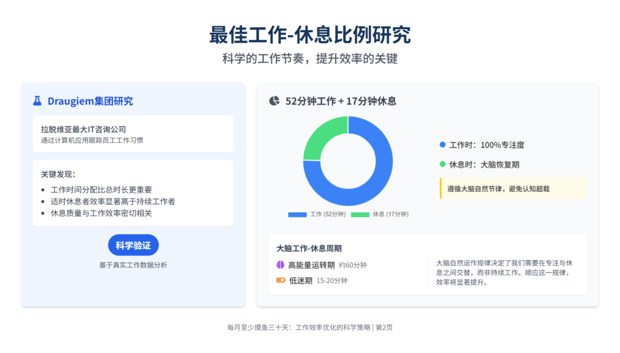
Task: Click the label 低迷期
Action: click(300, 281)
